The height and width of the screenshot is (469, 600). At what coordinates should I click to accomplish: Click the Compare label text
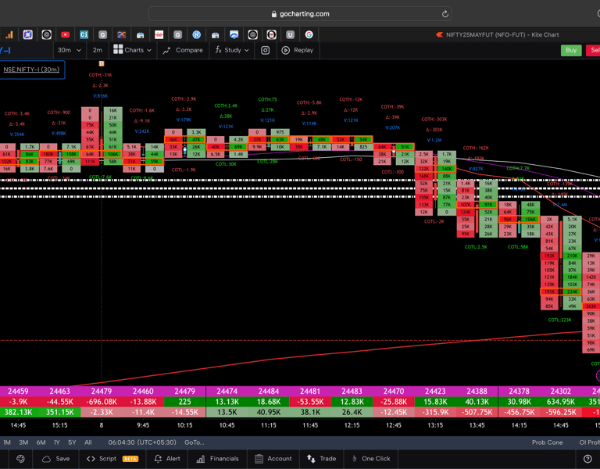pos(189,50)
